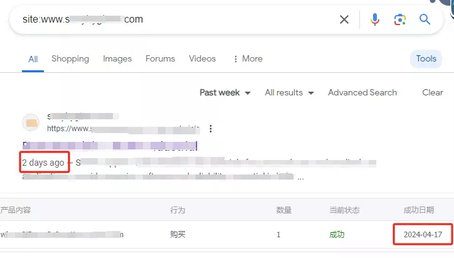Click the 购买 cell in the table row
Viewport: 454px width, 258px height.
(177, 234)
